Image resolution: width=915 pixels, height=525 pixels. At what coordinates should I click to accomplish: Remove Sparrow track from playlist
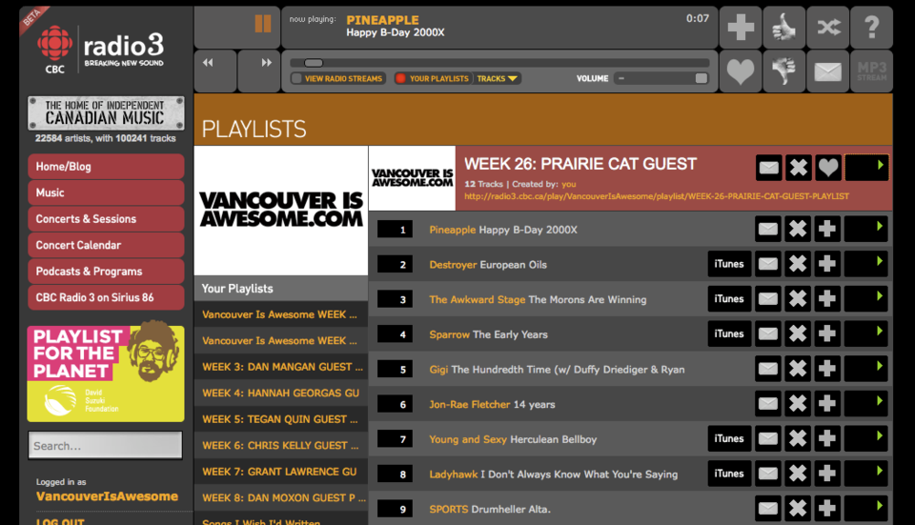[x=798, y=333]
